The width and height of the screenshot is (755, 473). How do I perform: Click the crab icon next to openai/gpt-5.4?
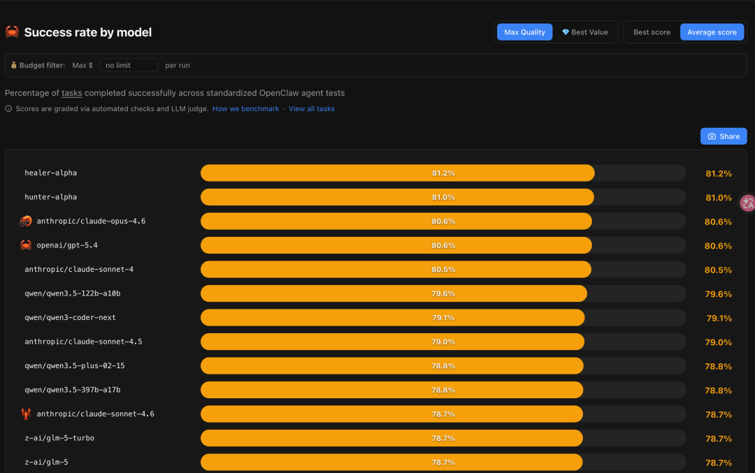click(26, 245)
